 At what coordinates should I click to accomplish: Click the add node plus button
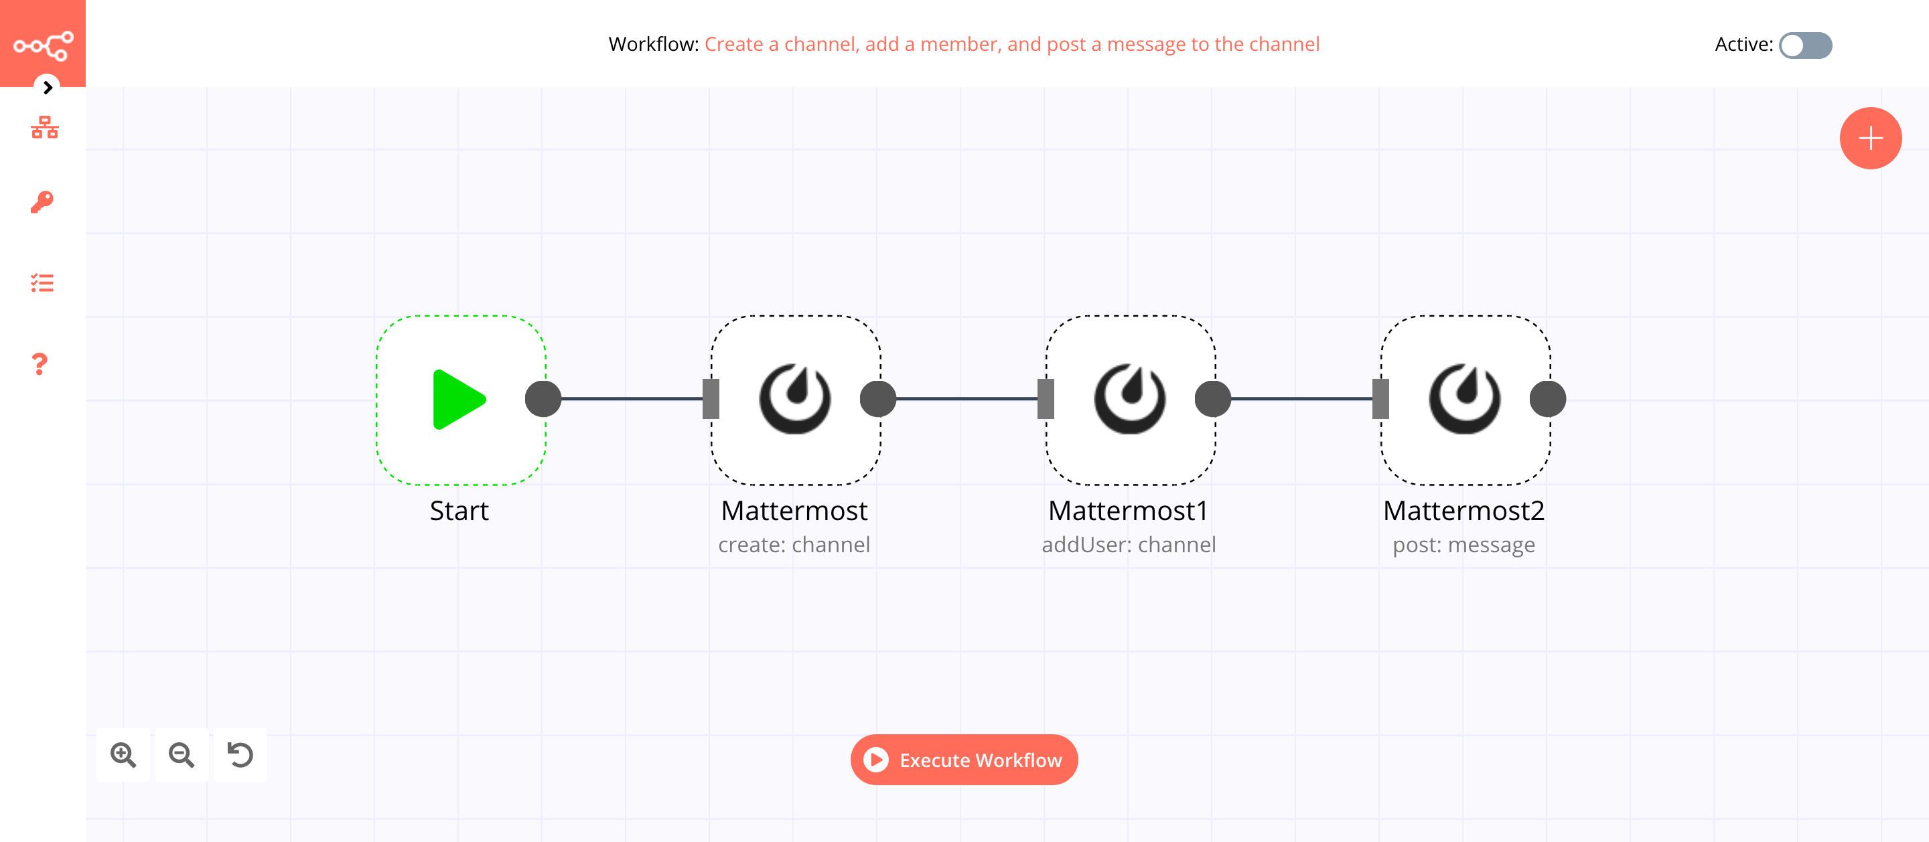pyautogui.click(x=1870, y=137)
